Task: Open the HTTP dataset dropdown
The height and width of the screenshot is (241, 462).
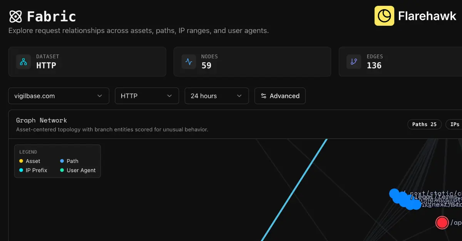Action: tap(147, 96)
